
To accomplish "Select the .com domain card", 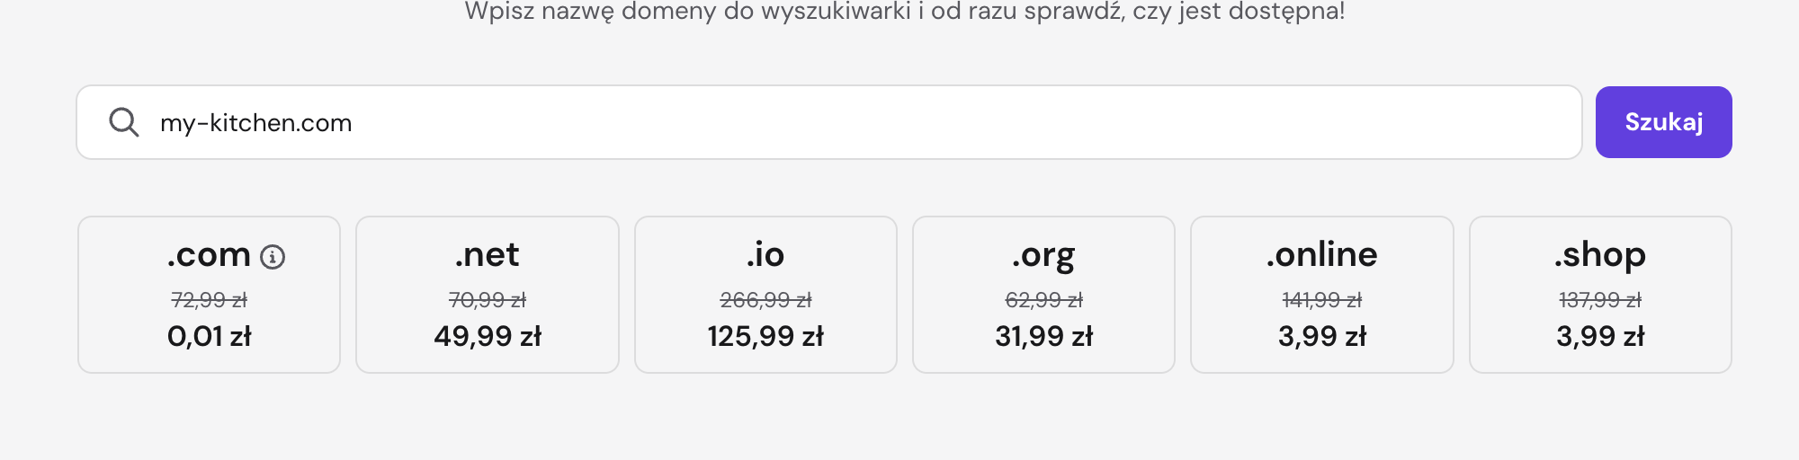I will coord(210,295).
